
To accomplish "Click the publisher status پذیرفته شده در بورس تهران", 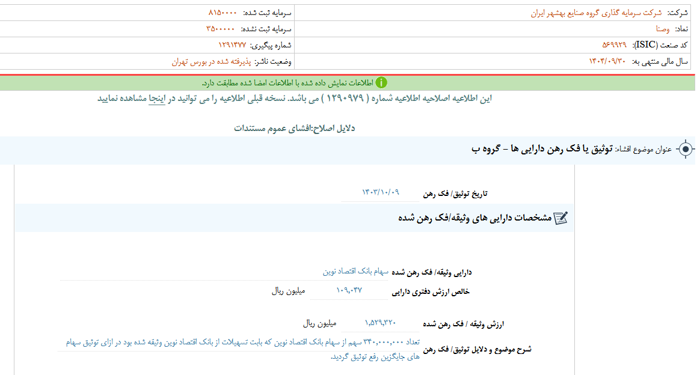I will 210,61.
